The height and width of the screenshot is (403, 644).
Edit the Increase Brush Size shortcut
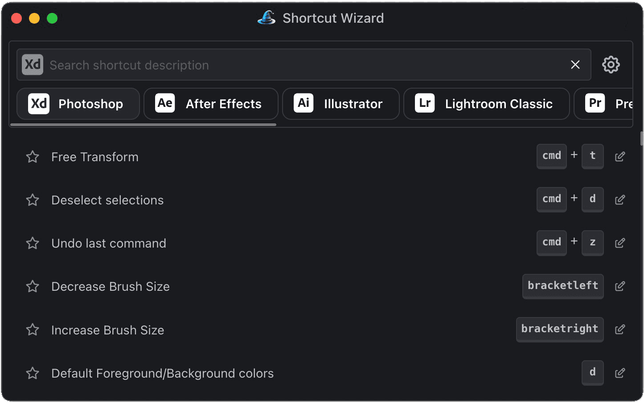point(620,330)
